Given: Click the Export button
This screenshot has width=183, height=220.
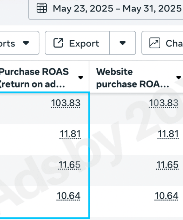Looking at the screenshot, I should tap(77, 43).
